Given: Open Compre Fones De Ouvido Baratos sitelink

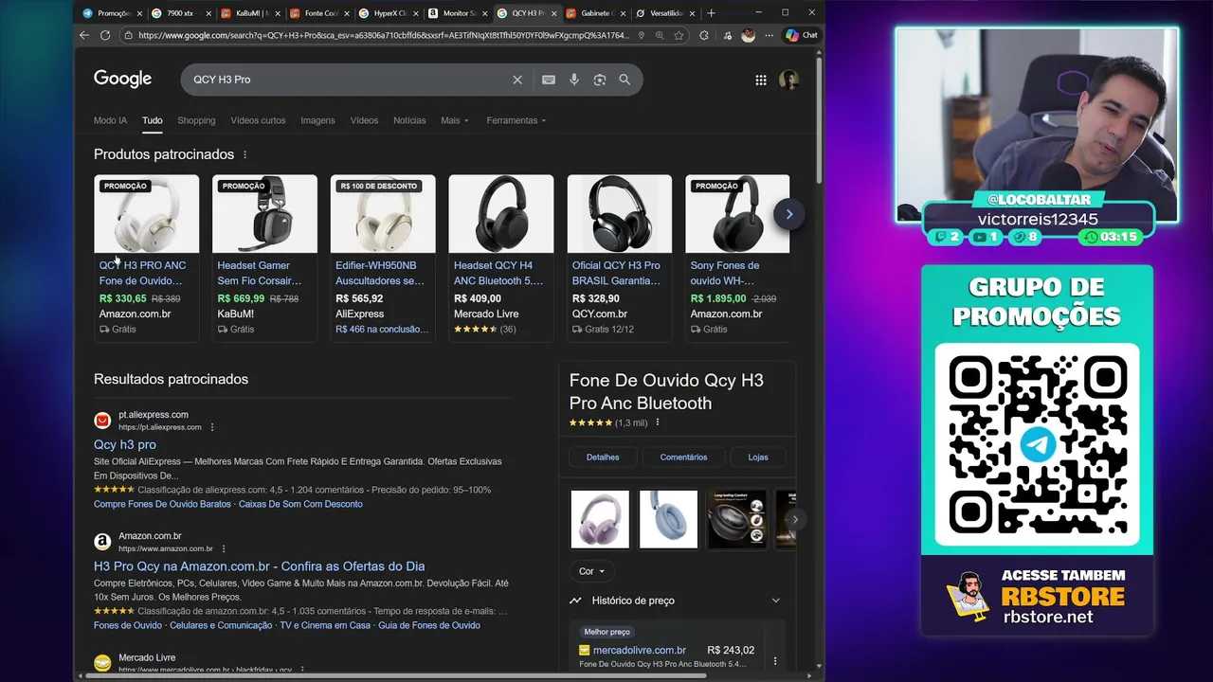Looking at the screenshot, I should tap(162, 504).
